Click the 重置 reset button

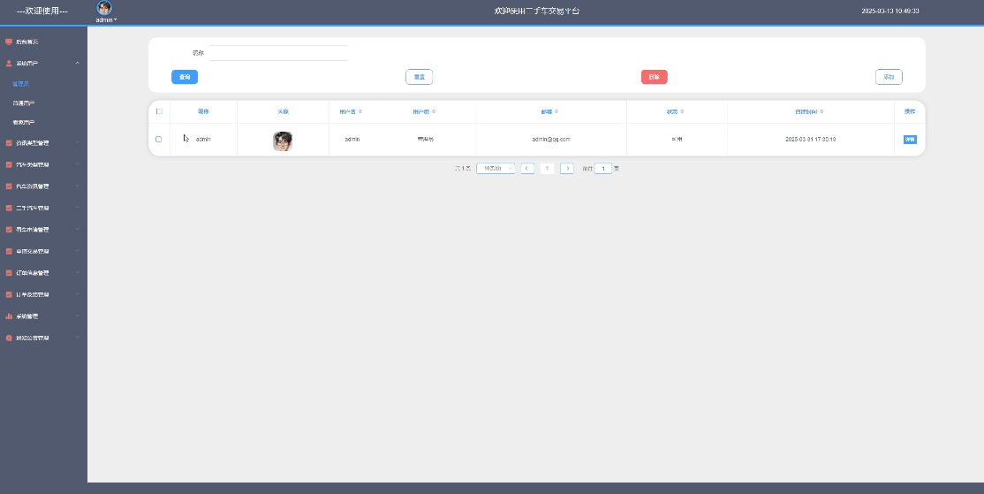[420, 77]
